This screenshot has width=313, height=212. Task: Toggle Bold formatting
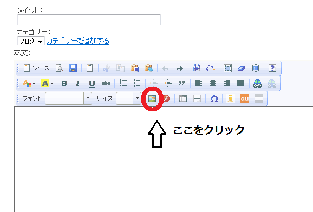[x=64, y=83]
